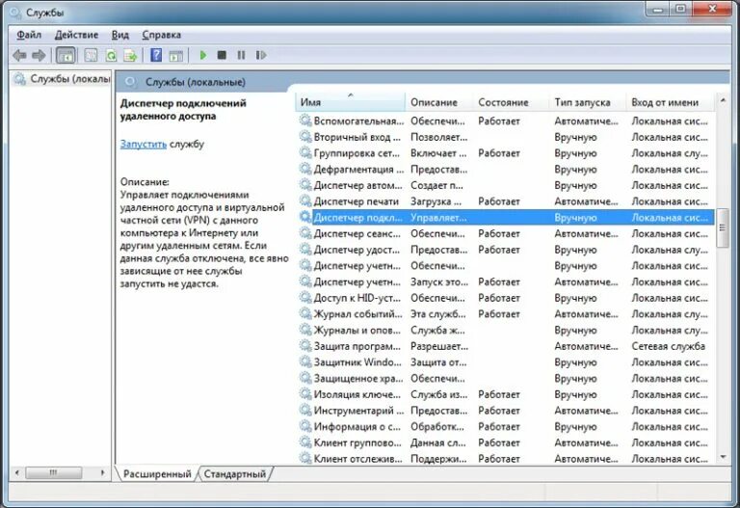Sort by the Имя column header
Image resolution: width=740 pixels, height=508 pixels.
tap(350, 102)
